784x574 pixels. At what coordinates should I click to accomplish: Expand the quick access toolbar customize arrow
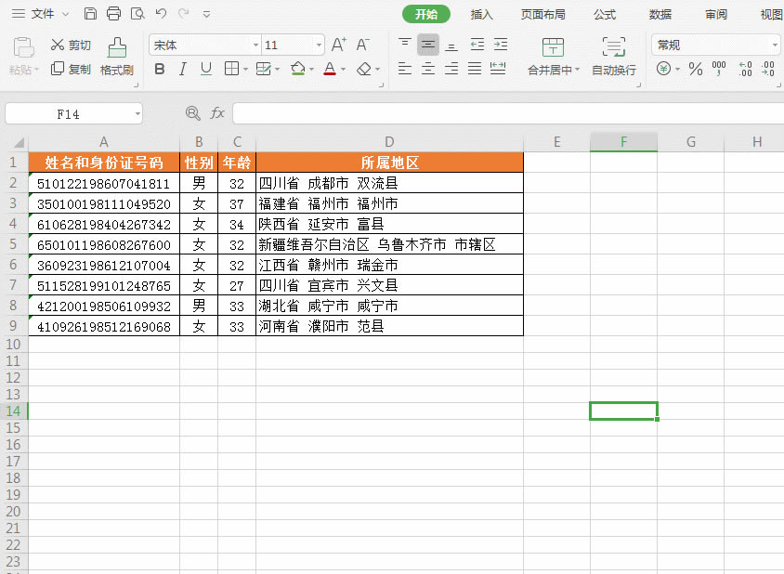[206, 15]
